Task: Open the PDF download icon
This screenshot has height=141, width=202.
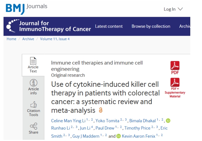Action: click(x=175, y=66)
